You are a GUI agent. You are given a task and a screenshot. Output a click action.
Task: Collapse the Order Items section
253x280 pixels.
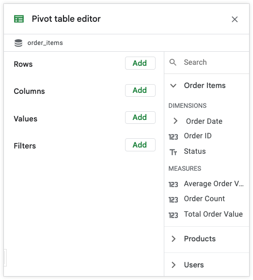pos(173,86)
